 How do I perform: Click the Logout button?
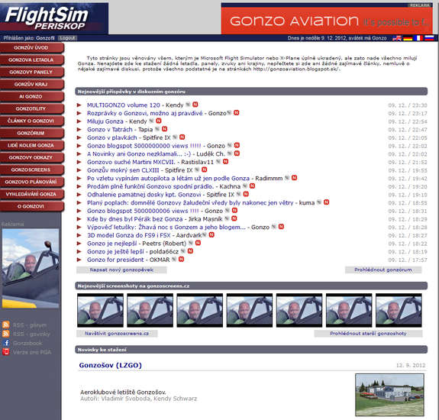67,38
